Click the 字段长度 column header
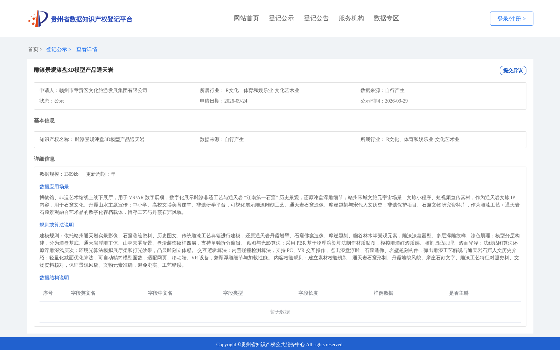This screenshot has width=560, height=350. pyautogui.click(x=308, y=293)
